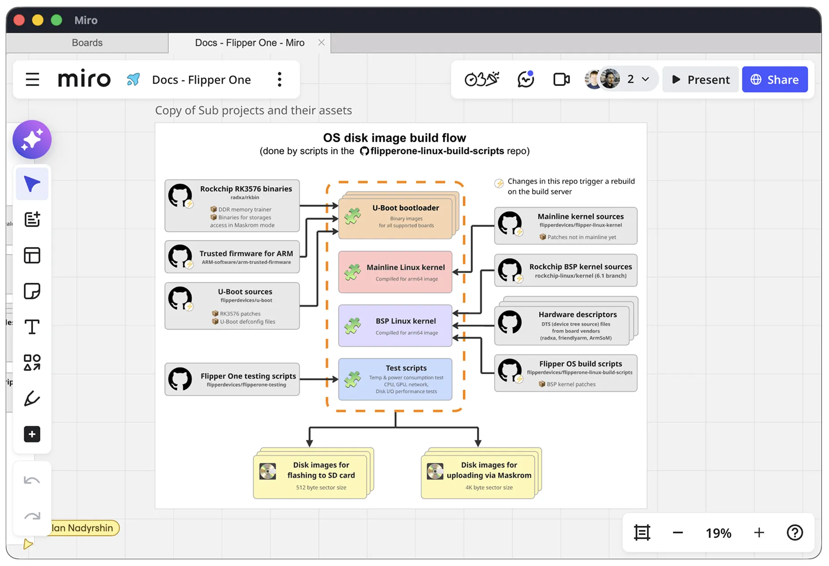
Task: Click the flipperone-linux-build-scripts repo text
Action: (x=437, y=151)
